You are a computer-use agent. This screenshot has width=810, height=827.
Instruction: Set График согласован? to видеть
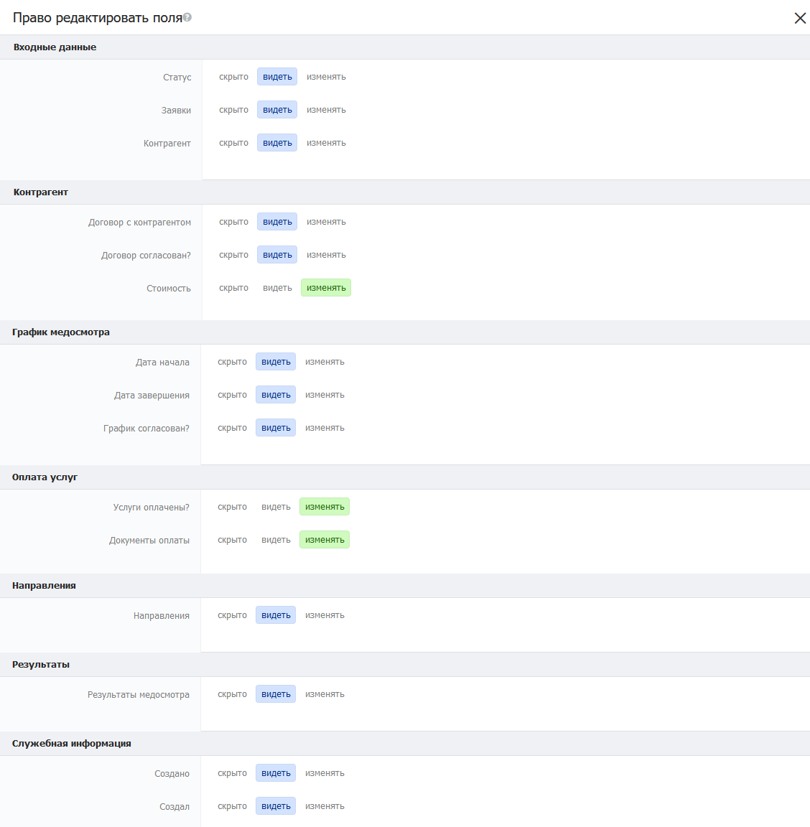(x=276, y=428)
